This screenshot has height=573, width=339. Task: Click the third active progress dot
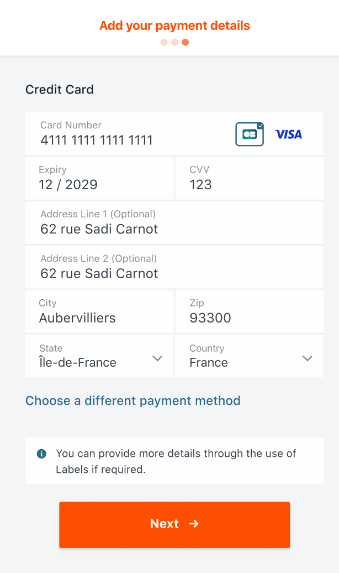click(186, 42)
